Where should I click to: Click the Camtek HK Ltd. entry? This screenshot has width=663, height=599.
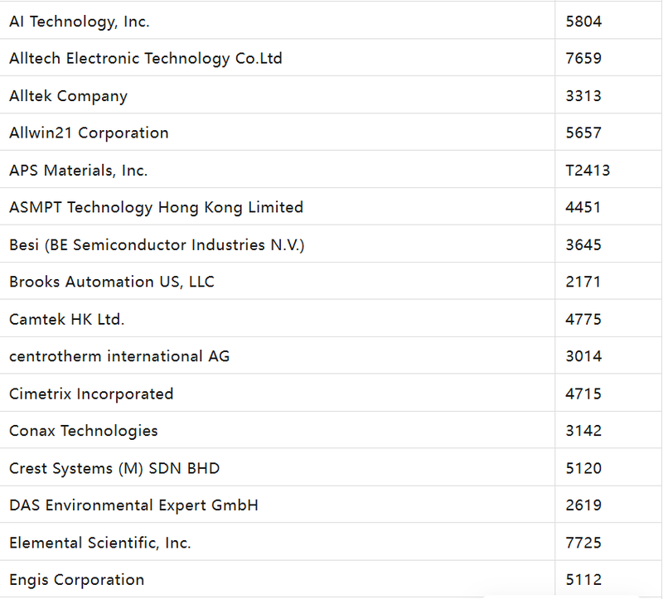click(x=67, y=320)
